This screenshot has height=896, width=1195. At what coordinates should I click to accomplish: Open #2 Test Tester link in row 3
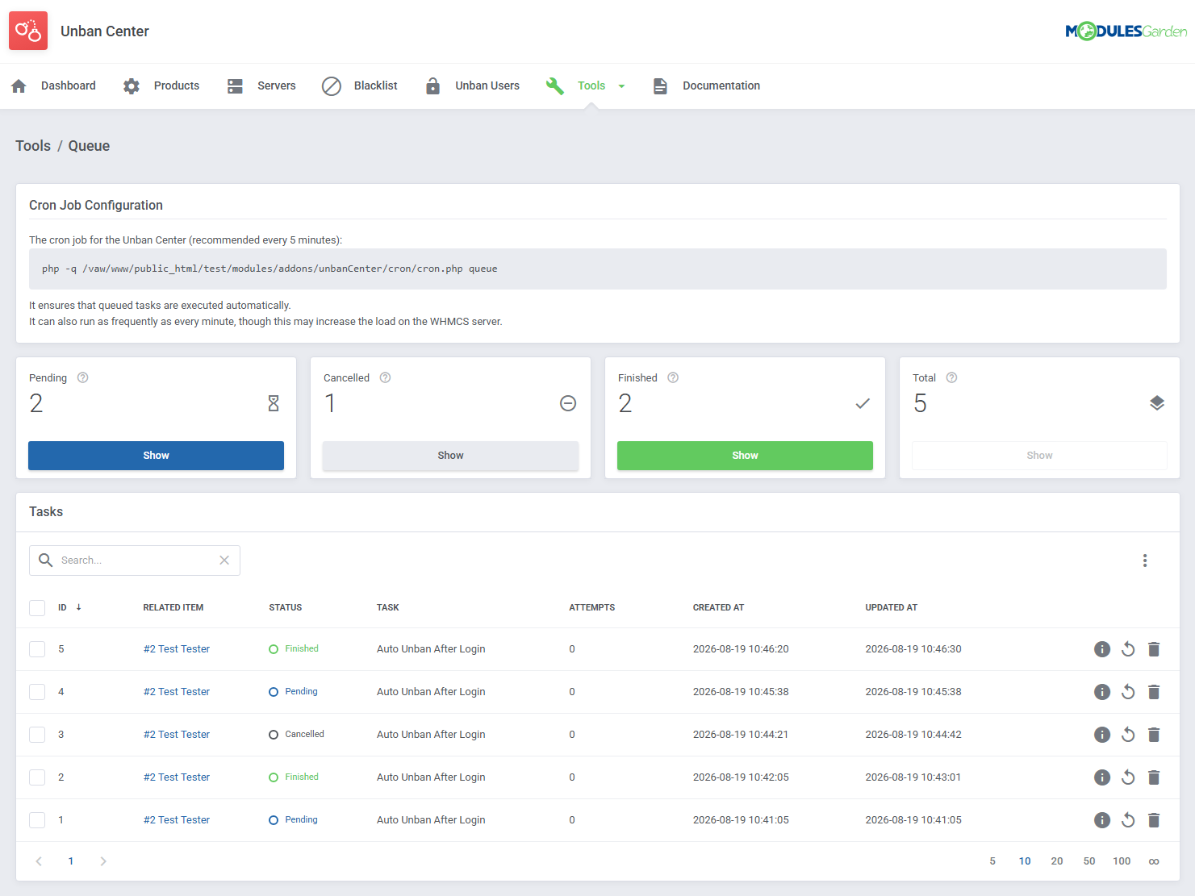coord(177,735)
